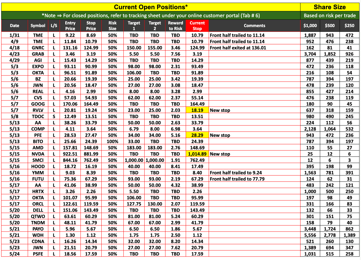The image size is (361, 260).
Task: Click the red Current Stop column header
Action: click(x=197, y=26)
